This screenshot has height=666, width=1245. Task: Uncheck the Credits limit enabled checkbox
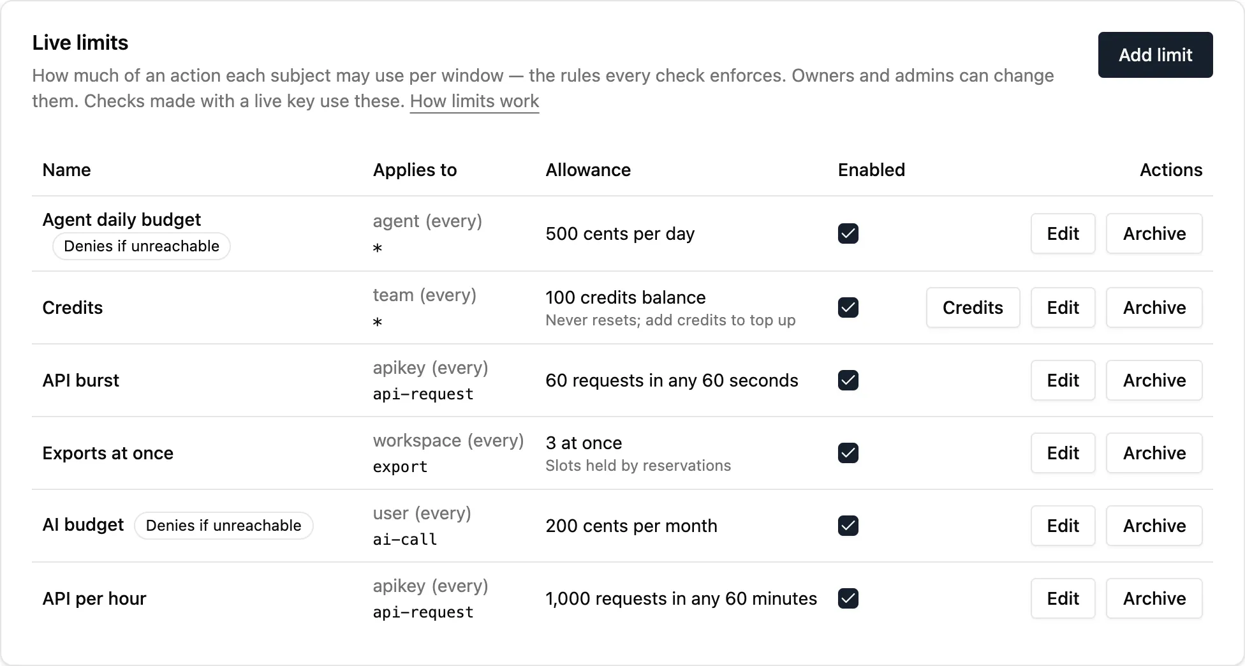[848, 307]
